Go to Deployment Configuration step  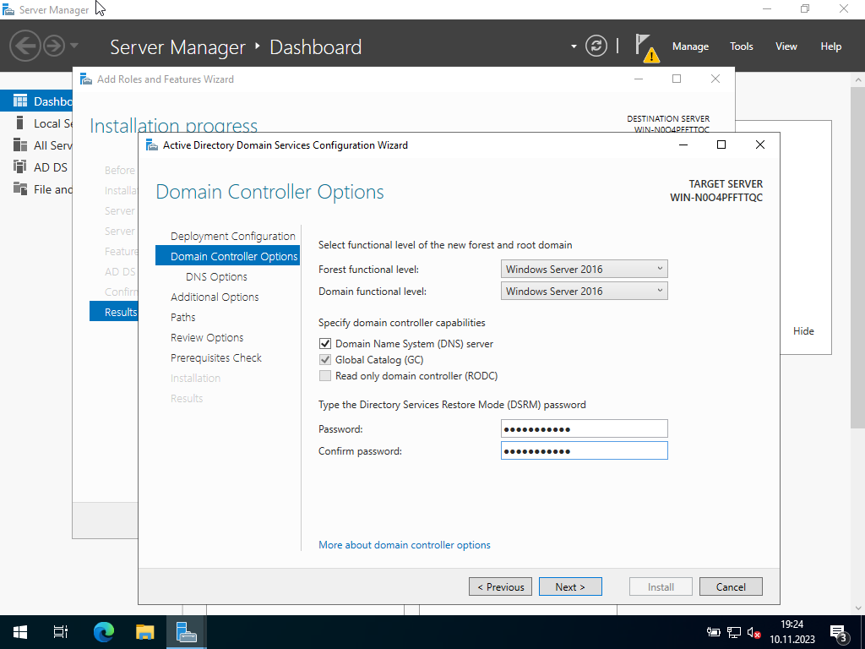click(233, 237)
